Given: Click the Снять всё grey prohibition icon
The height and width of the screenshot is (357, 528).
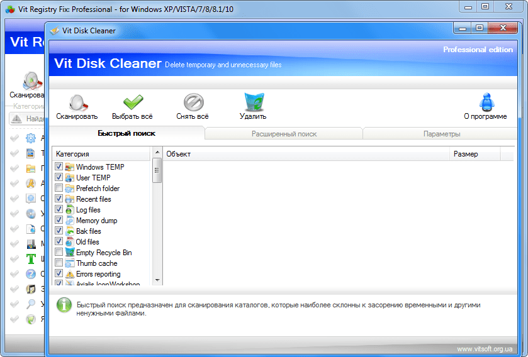Looking at the screenshot, I should (x=194, y=102).
